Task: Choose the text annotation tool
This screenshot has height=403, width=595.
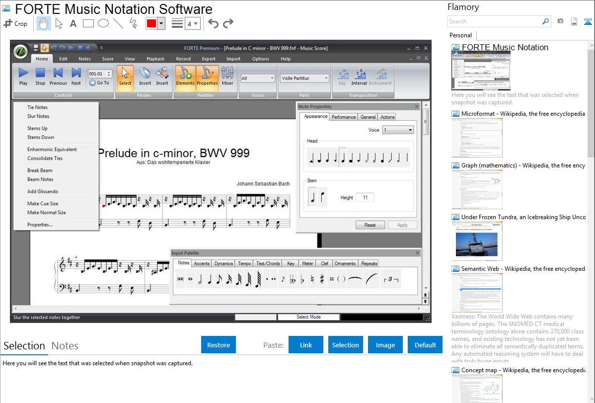Action: pyautogui.click(x=73, y=23)
